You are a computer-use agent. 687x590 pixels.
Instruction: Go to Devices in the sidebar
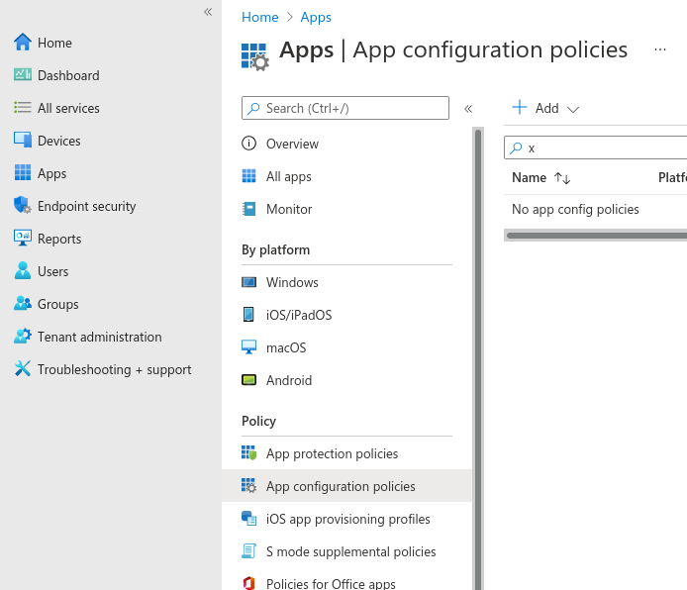pos(59,141)
